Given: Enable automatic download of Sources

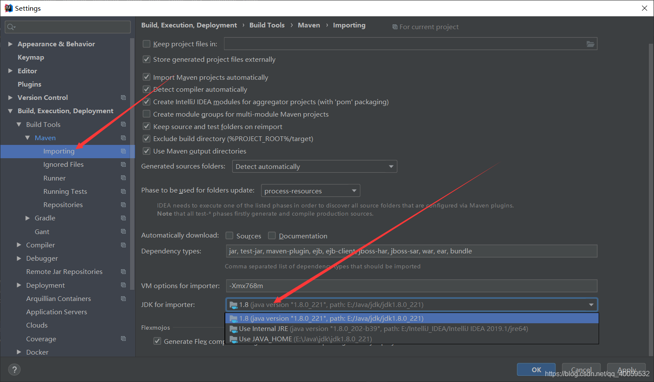Looking at the screenshot, I should tap(230, 235).
